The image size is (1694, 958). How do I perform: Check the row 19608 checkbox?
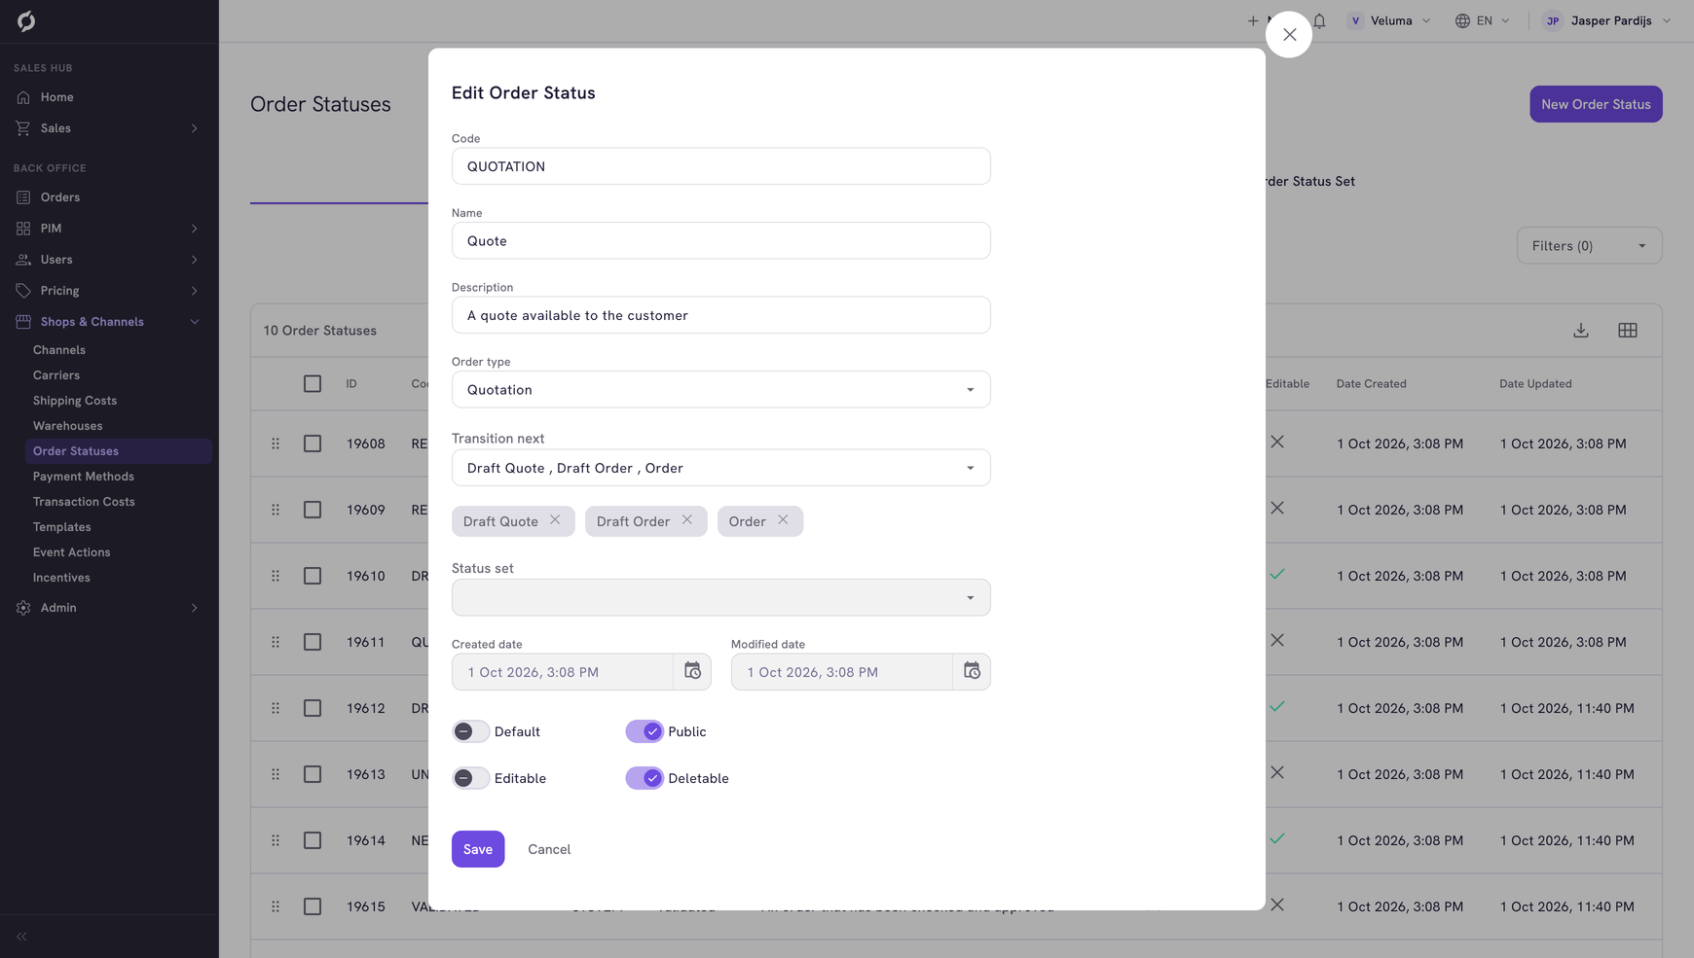point(313,444)
